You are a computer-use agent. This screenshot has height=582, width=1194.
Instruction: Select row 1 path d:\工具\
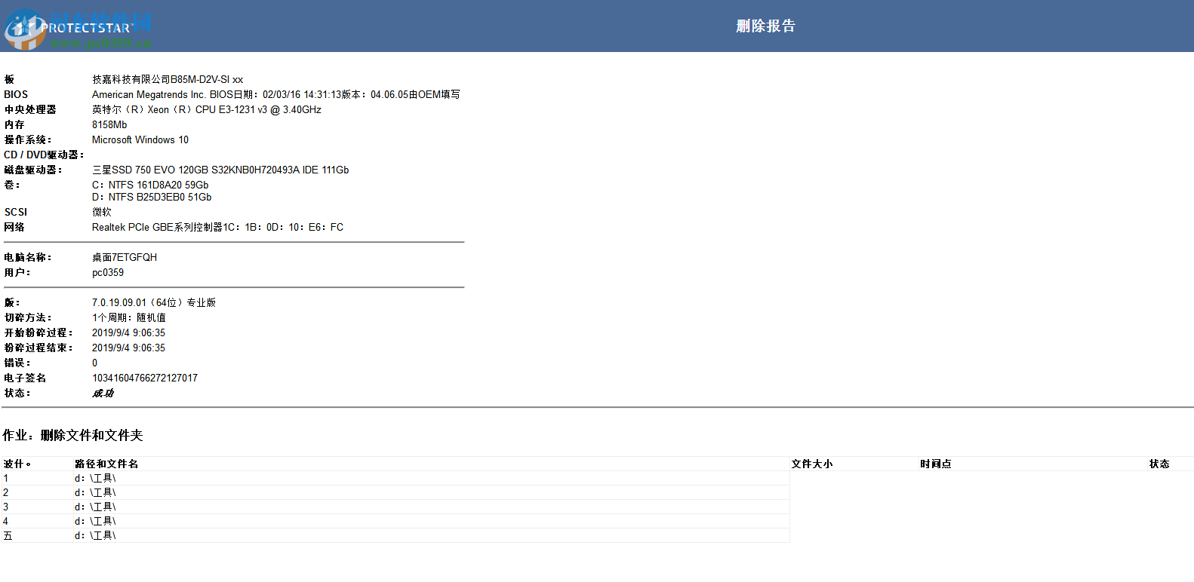click(x=95, y=478)
